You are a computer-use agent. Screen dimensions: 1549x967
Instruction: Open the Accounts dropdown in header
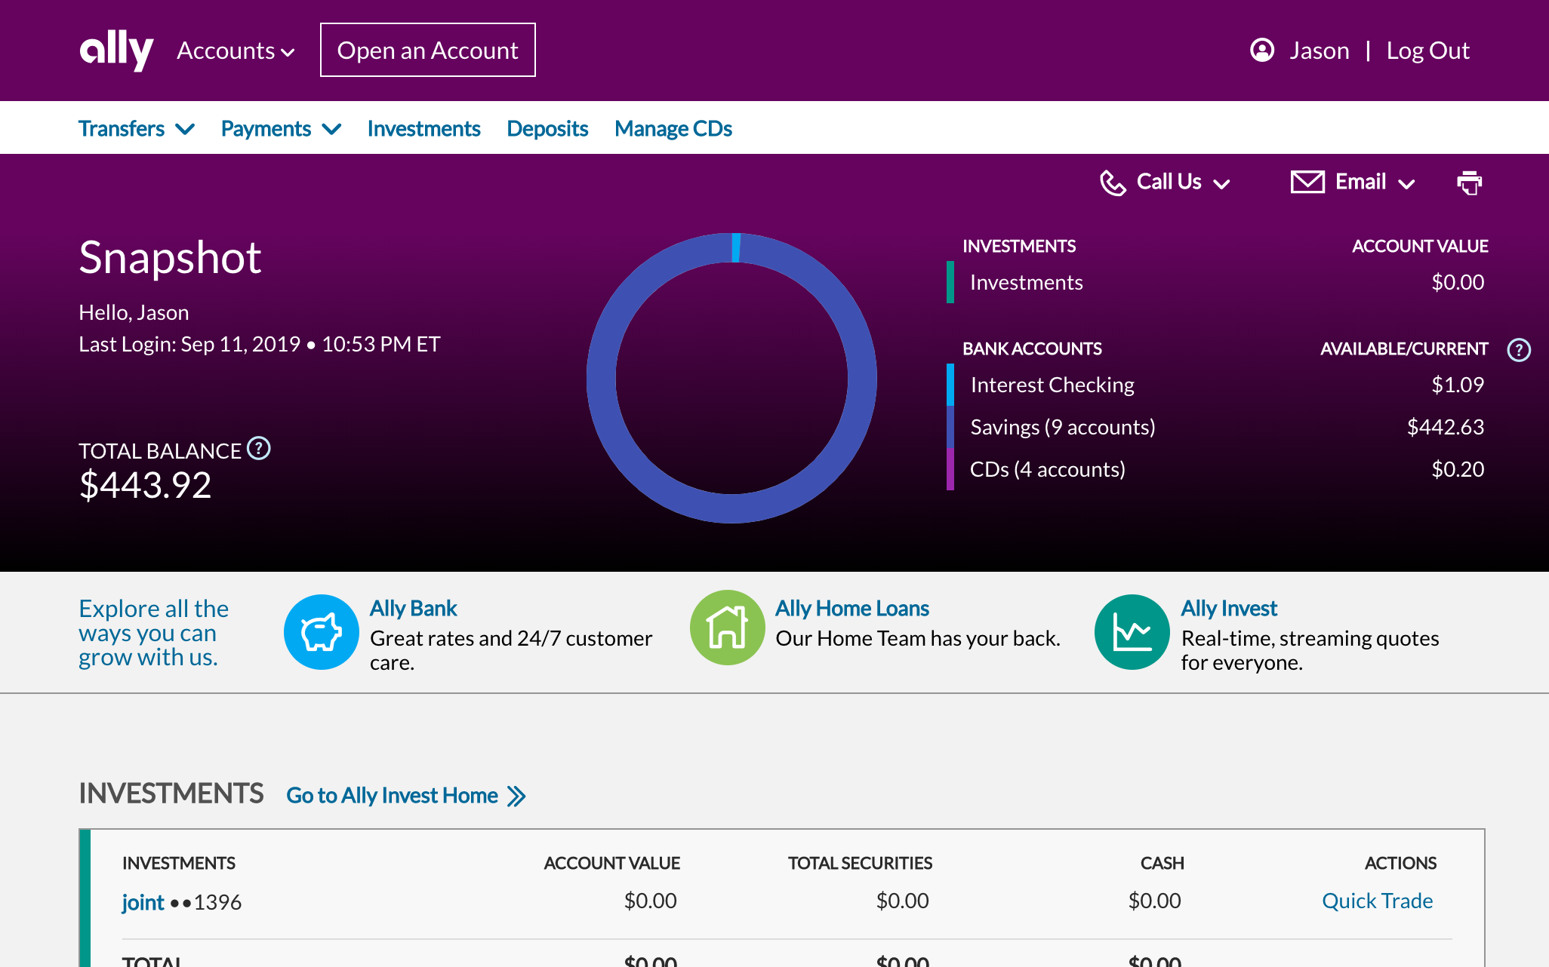(x=236, y=51)
